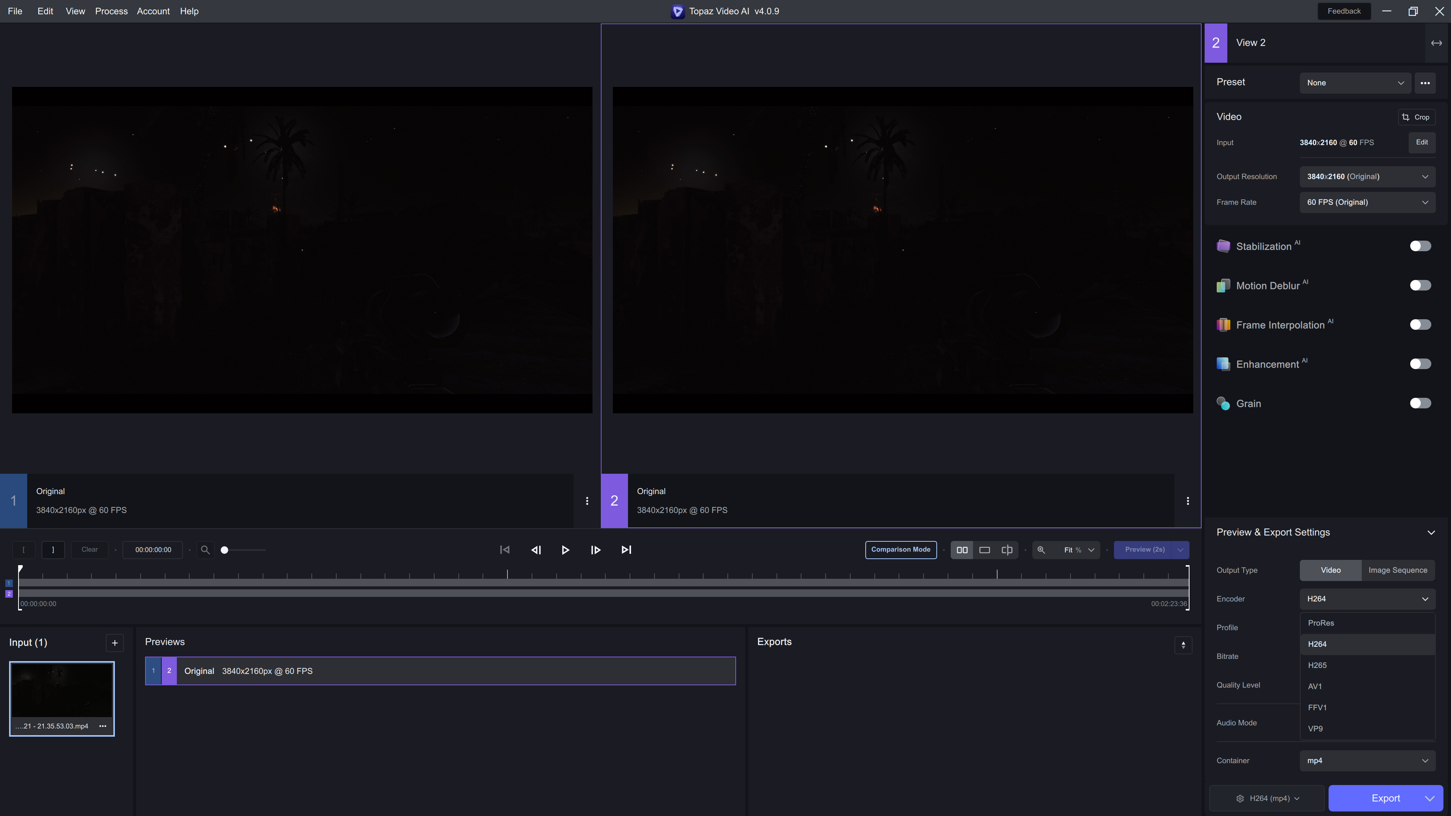Open the Process menu
Image resolution: width=1451 pixels, height=816 pixels.
click(x=111, y=11)
